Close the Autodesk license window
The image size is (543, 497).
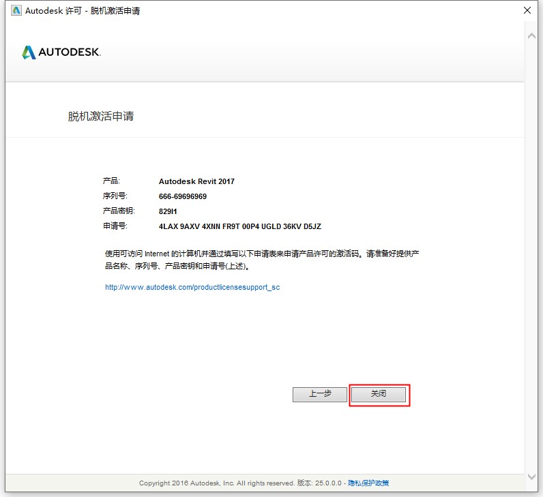pyautogui.click(x=527, y=11)
